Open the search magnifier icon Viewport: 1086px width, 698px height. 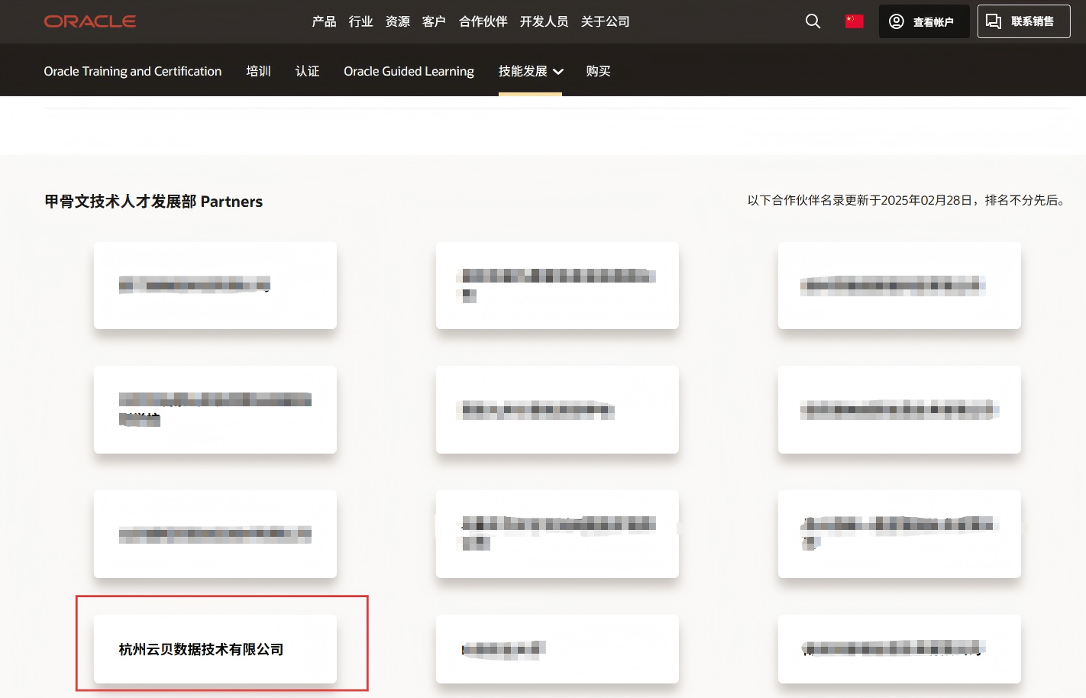813,21
